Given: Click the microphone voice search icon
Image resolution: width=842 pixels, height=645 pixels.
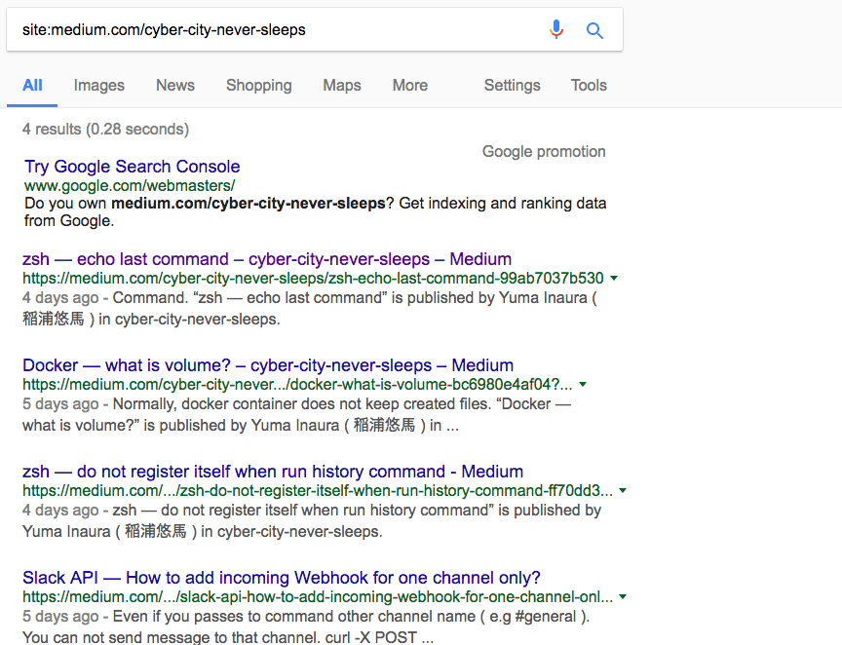Looking at the screenshot, I should click(556, 29).
